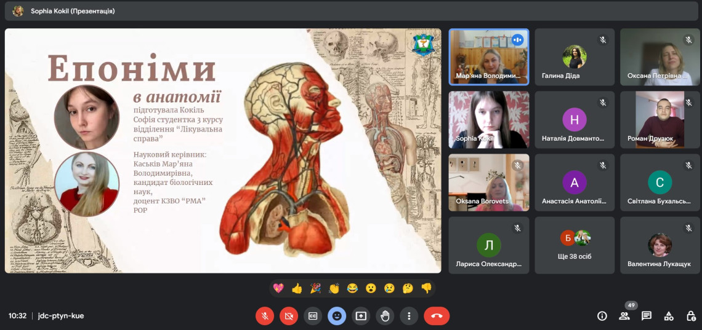Click the Анастасія Анатолії... participant tile
Viewport: 702px width, 330px height.
(x=575, y=183)
